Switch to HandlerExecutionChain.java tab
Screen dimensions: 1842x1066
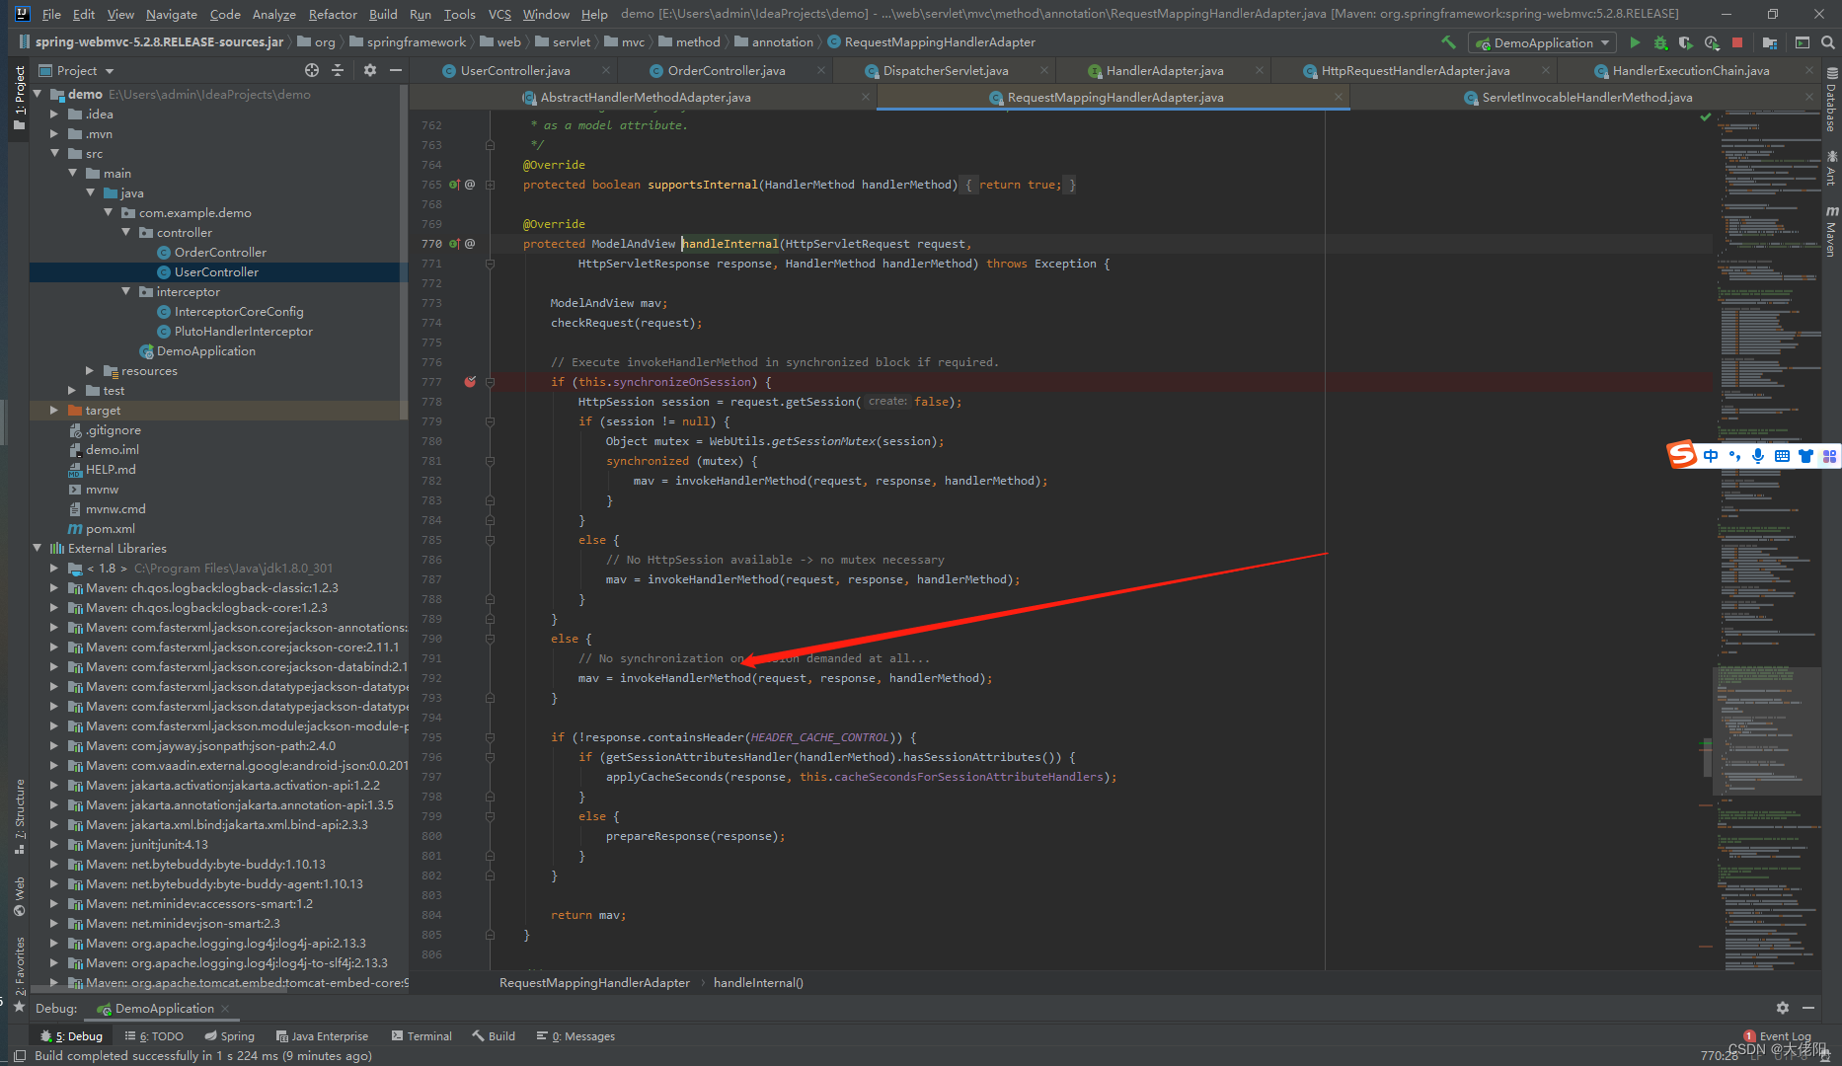[x=1691, y=70]
